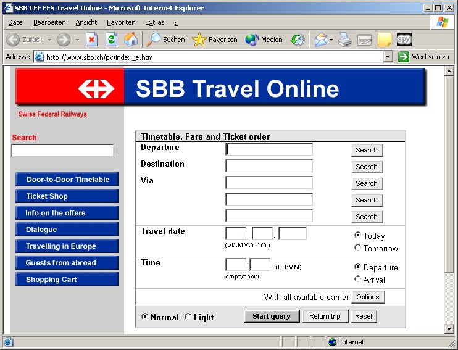Click the status bar page icon

click(8, 342)
